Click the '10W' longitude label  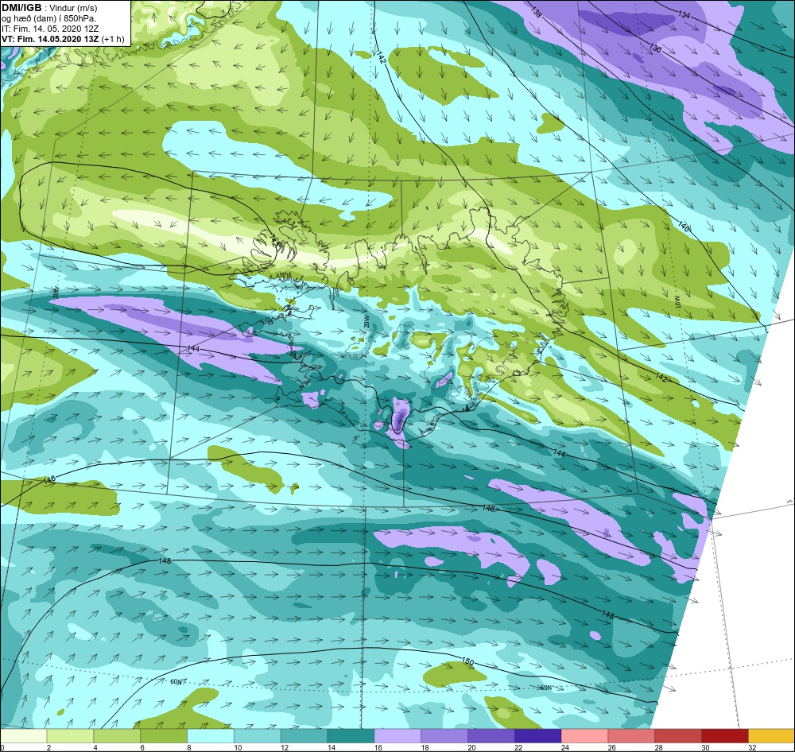click(677, 303)
